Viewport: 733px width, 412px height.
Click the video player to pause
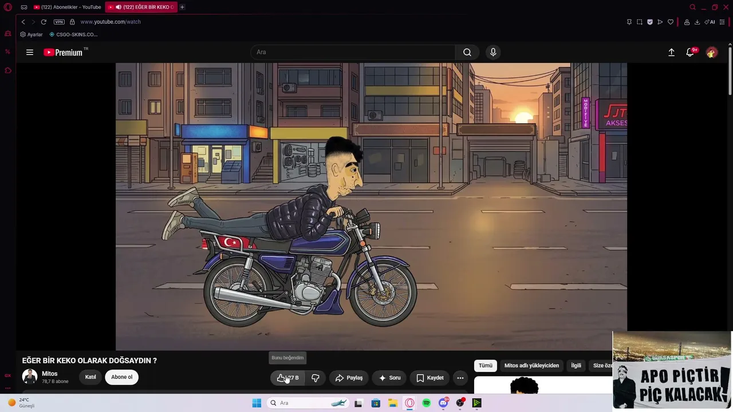[x=371, y=206]
